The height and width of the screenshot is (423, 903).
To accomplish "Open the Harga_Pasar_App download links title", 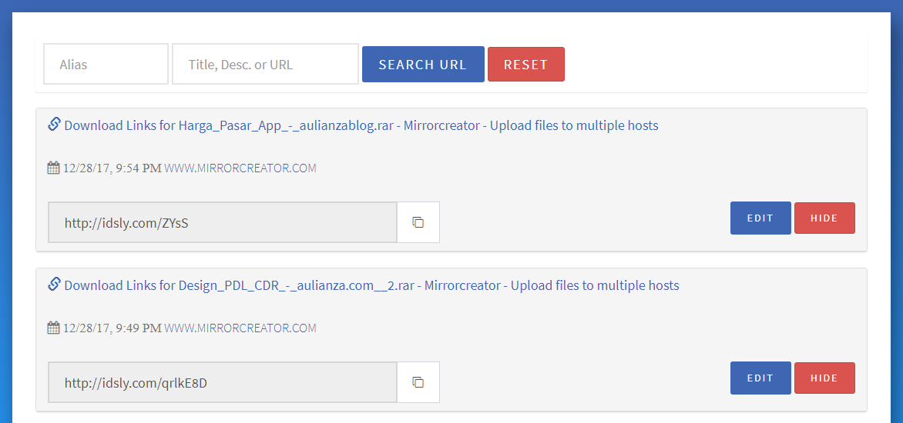I will pyautogui.click(x=361, y=125).
